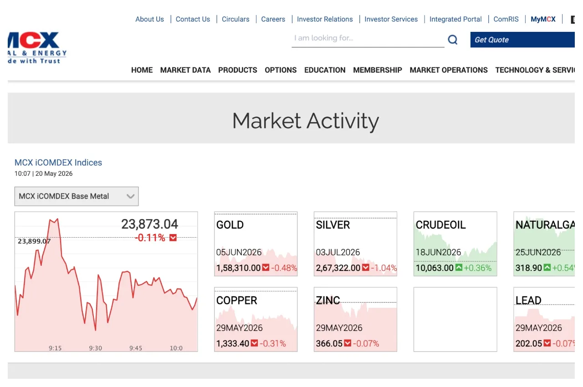Open the GOLD commodity card
The width and height of the screenshot is (583, 387).
pyautogui.click(x=256, y=244)
